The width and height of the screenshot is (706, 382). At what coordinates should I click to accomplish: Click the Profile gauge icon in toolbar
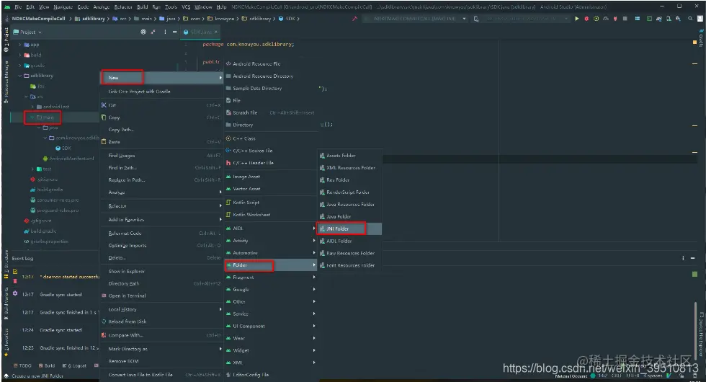(606, 19)
